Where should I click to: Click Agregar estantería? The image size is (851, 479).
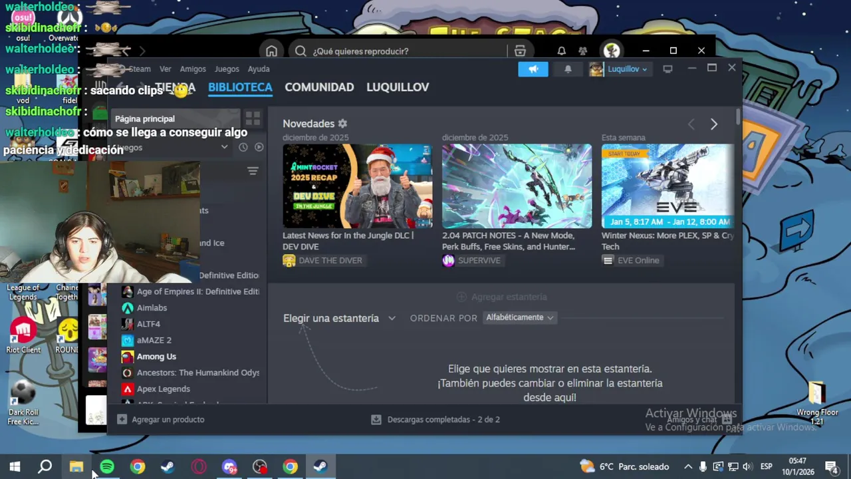pos(502,297)
